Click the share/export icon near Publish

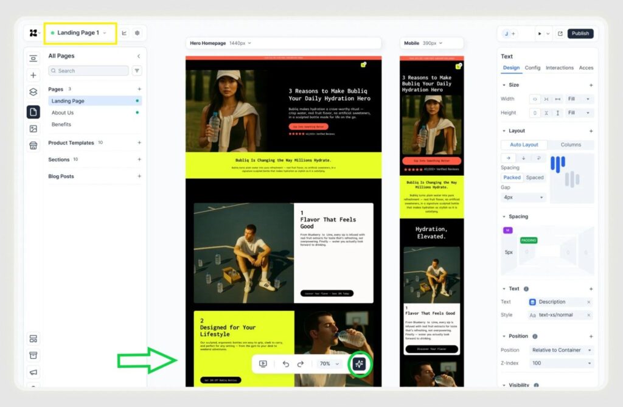click(560, 33)
